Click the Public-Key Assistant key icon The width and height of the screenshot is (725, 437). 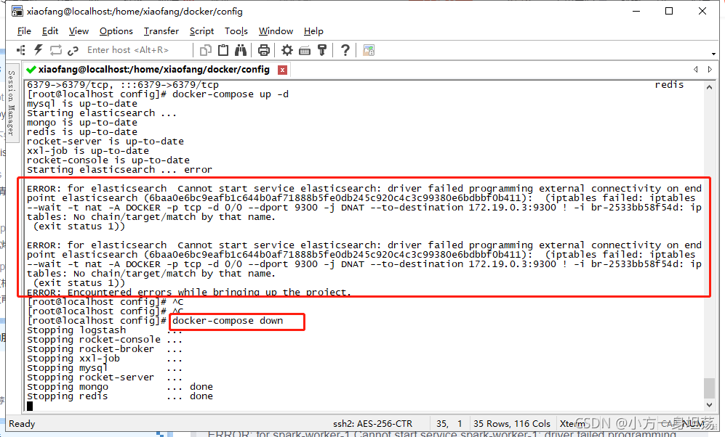point(322,50)
